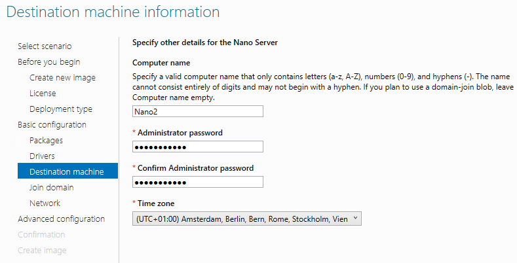Click the Computer name field containing Nano2
Viewport: 517px width, 263px height.
coord(197,111)
